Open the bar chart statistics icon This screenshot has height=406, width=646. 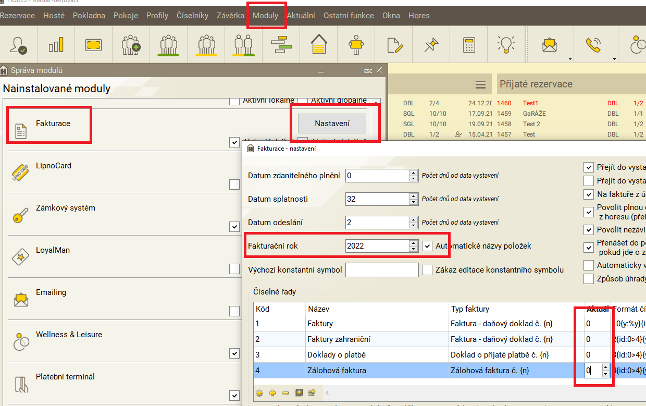tap(56, 45)
